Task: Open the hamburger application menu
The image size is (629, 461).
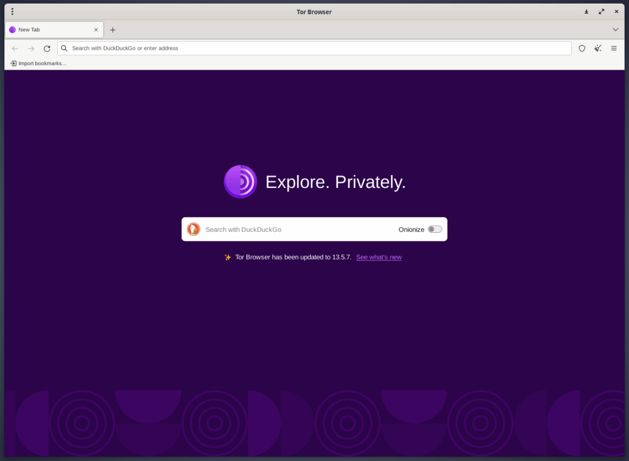Action: coord(614,48)
